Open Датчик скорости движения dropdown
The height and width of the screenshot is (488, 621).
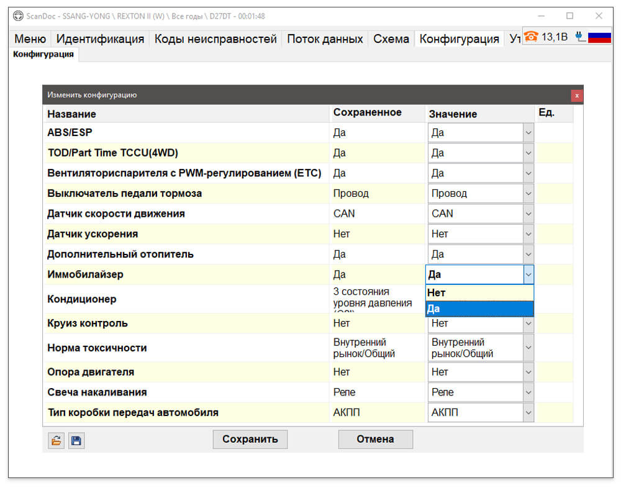(528, 214)
